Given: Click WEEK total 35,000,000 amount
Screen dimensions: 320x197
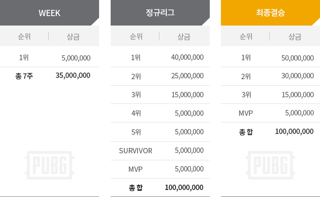Looking at the screenshot, I should [73, 75].
